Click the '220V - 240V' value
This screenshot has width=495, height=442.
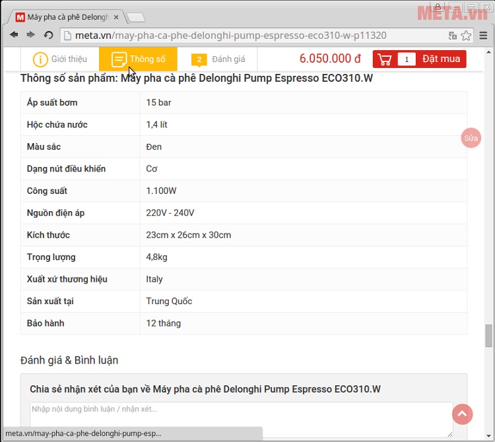[170, 213]
